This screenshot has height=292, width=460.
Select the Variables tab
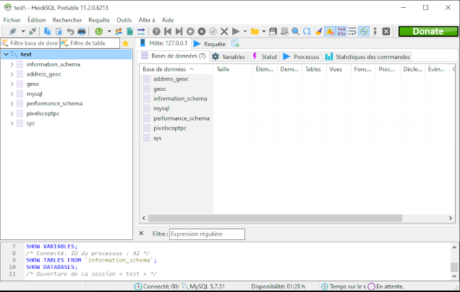point(229,56)
